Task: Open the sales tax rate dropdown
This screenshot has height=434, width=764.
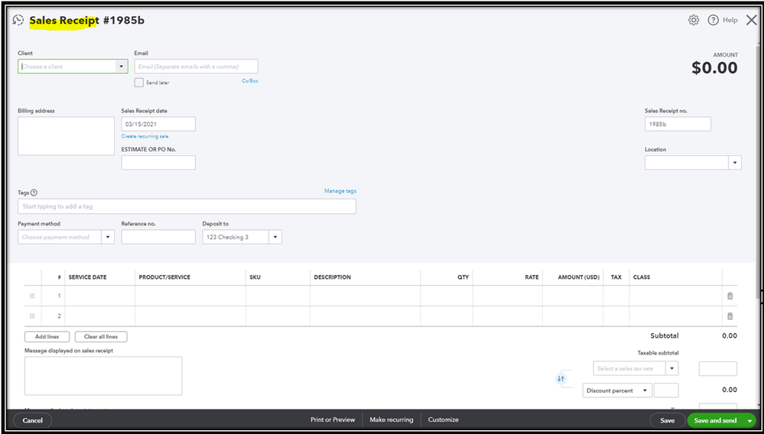Action: (x=672, y=368)
